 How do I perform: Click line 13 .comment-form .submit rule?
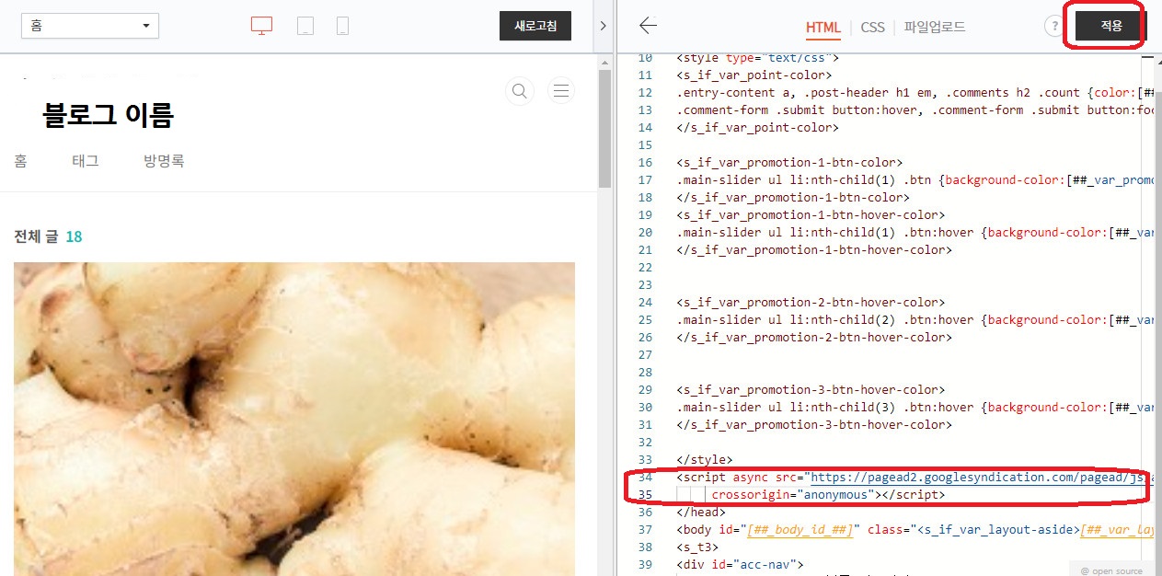coord(915,109)
